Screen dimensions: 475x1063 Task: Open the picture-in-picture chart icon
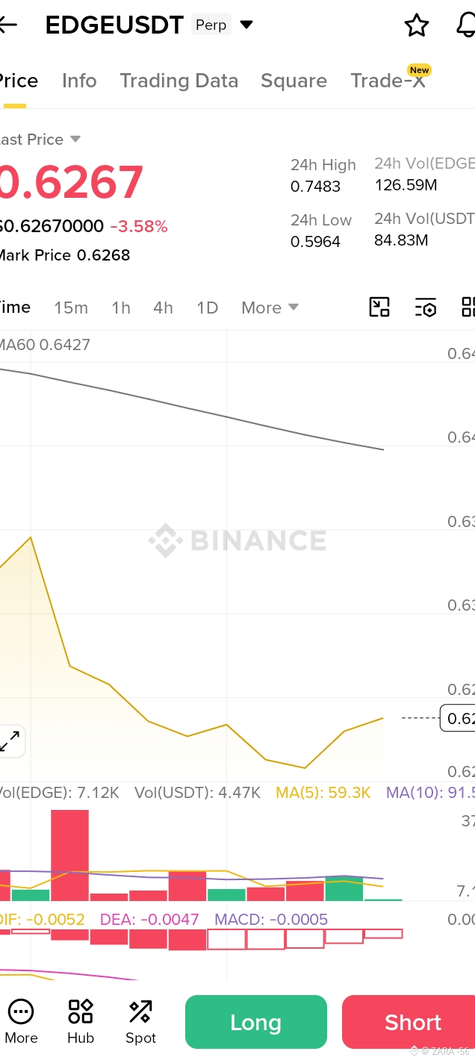(x=379, y=307)
